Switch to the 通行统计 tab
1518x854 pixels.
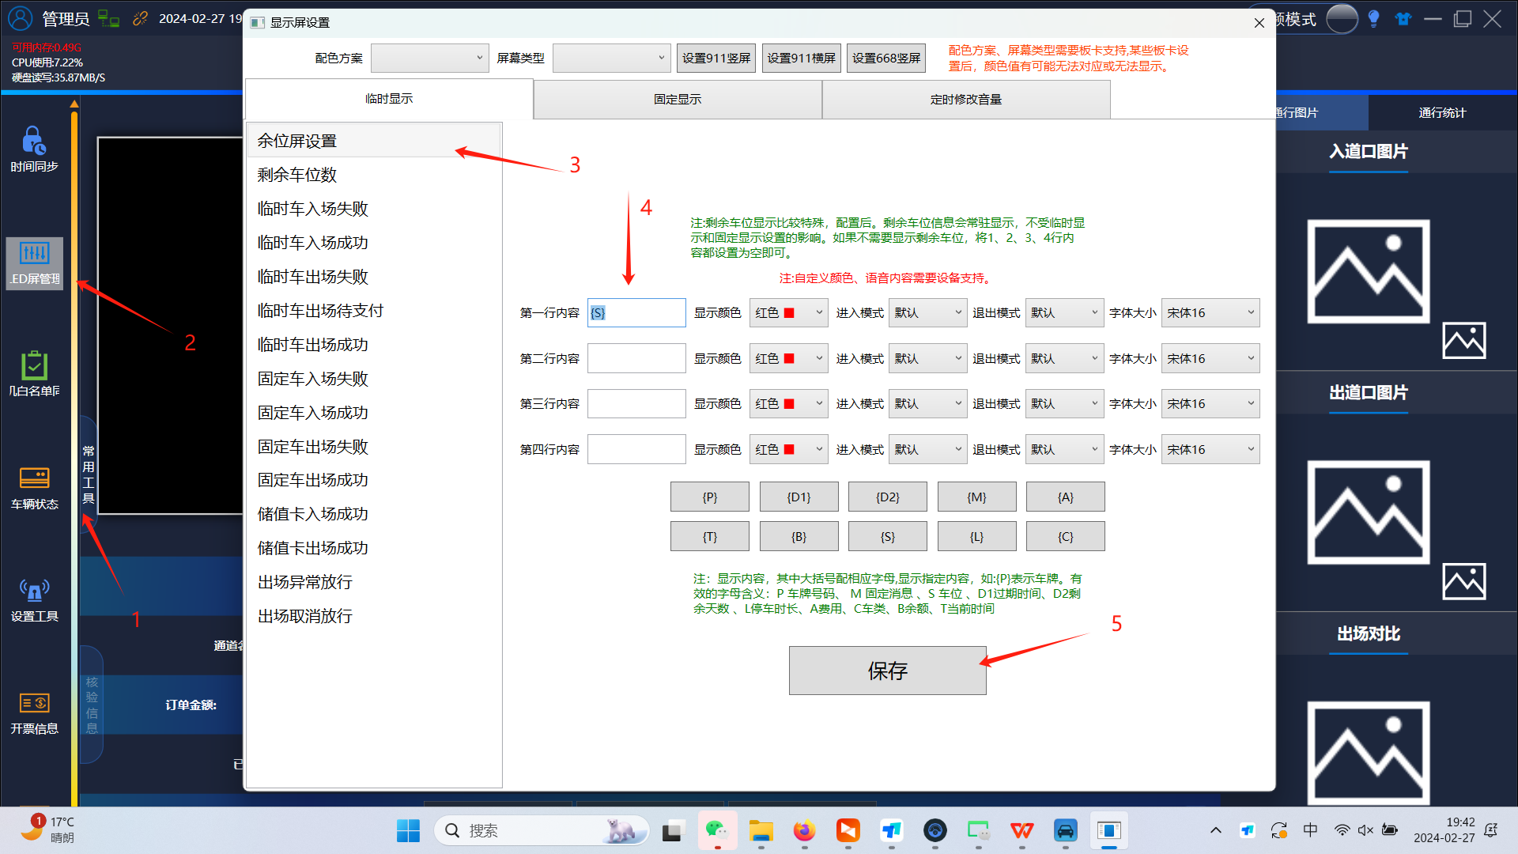click(1442, 113)
